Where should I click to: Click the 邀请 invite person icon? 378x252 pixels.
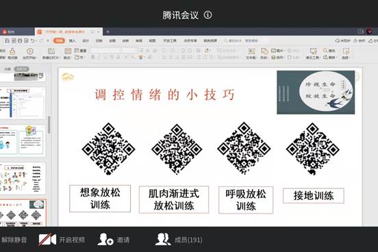(105, 239)
